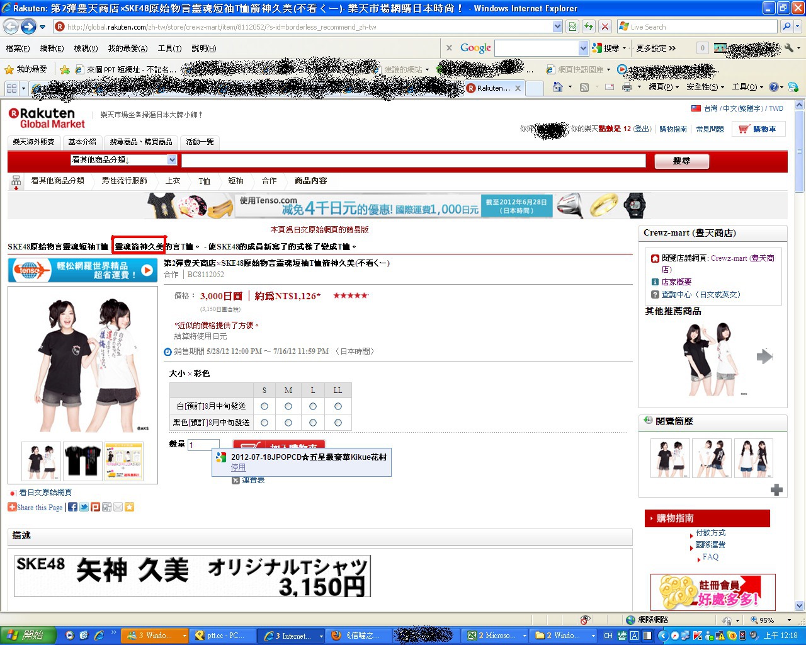Viewport: 806px width, 645px height.
Task: Click the RSS feeds icon in command bar
Action: click(584, 87)
